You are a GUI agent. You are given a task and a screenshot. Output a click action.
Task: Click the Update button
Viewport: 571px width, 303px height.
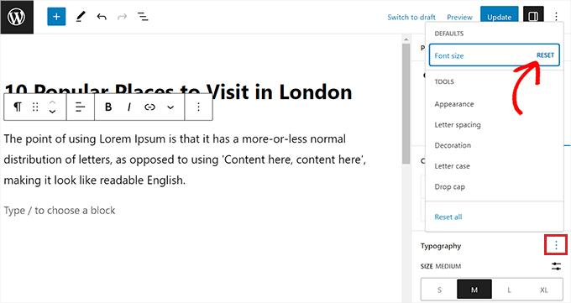pos(500,17)
